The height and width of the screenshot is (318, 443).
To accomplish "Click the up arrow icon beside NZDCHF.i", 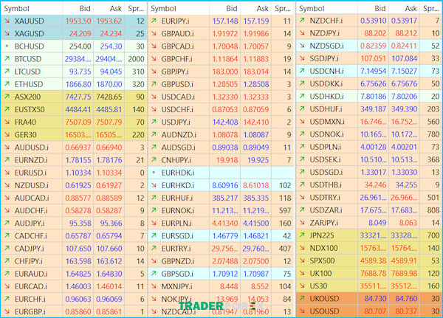I will point(302,21).
